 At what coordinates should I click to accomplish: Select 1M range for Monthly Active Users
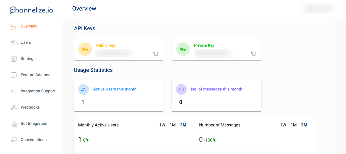[x=172, y=125]
